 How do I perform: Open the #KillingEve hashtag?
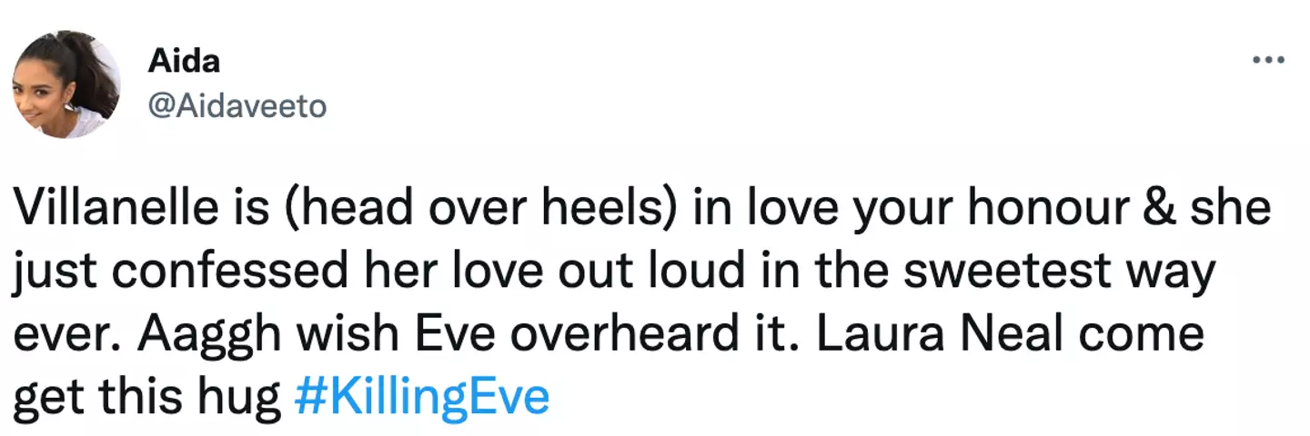click(423, 397)
